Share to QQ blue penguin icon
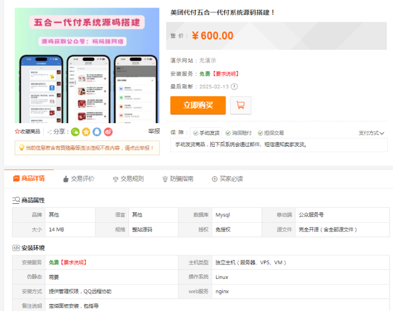Screen dimensions: 393x311 (x=97, y=132)
